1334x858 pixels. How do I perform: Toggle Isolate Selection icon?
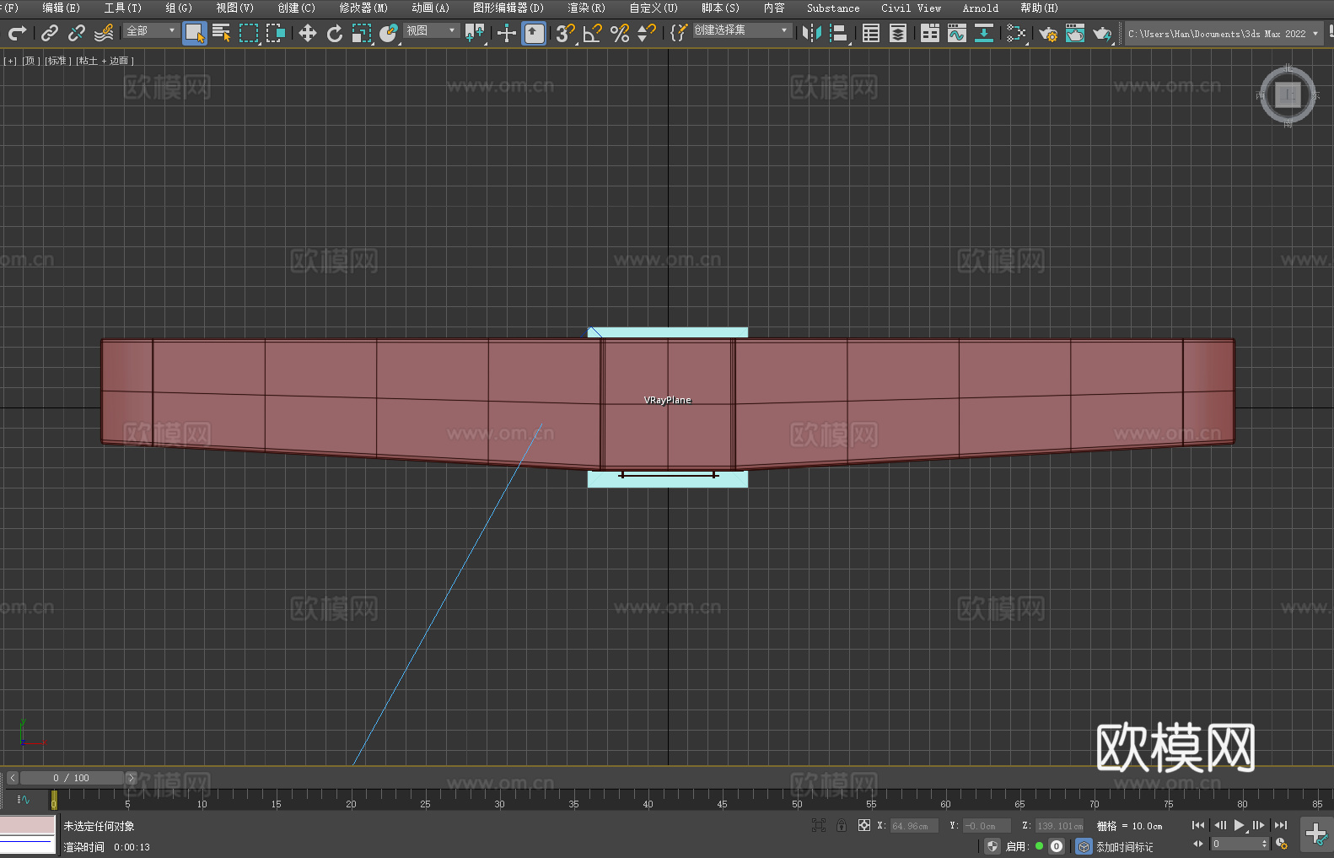(819, 825)
